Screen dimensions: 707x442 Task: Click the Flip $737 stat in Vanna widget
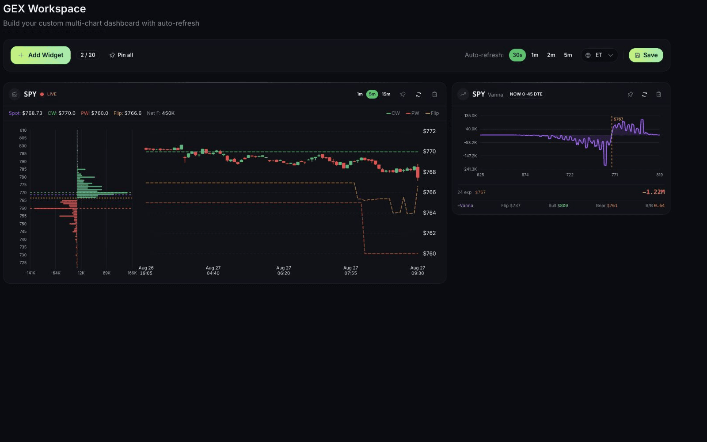(x=511, y=206)
